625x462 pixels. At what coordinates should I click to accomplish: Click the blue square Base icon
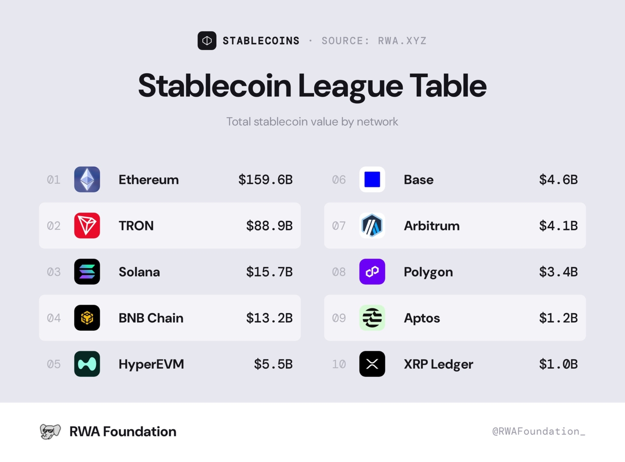372,179
